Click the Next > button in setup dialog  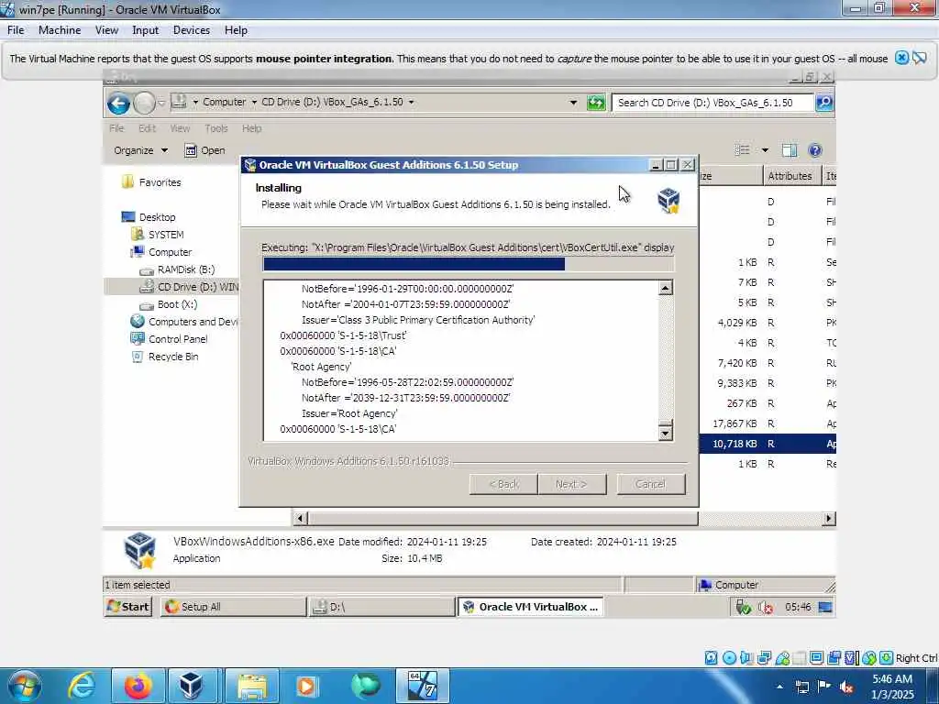[571, 484]
